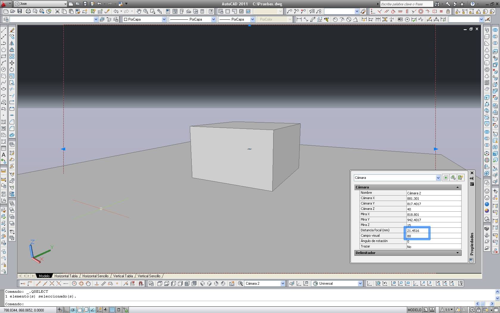This screenshot has height=313, width=500.
Task: Switch to Horizontal Sencillo layout tab
Action: pyautogui.click(x=95, y=276)
